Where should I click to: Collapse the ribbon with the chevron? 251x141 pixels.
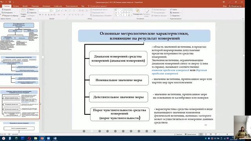coord(243,19)
